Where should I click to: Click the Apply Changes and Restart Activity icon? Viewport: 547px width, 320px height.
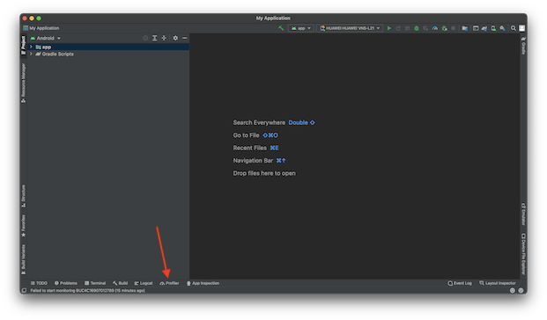(398, 28)
